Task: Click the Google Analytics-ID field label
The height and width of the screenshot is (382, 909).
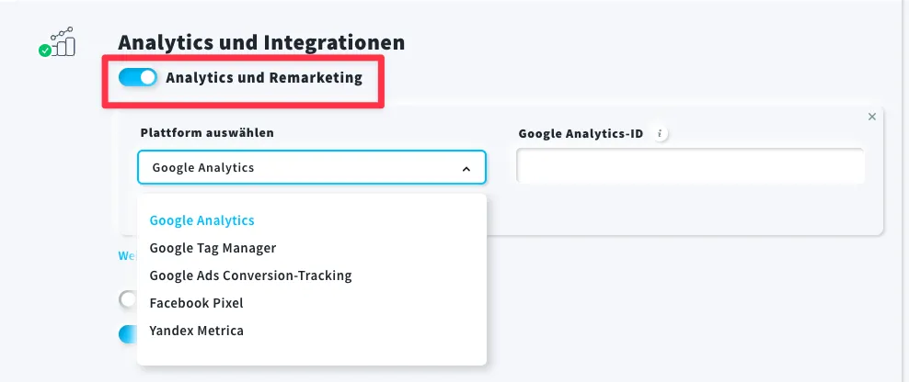Action: tap(581, 134)
